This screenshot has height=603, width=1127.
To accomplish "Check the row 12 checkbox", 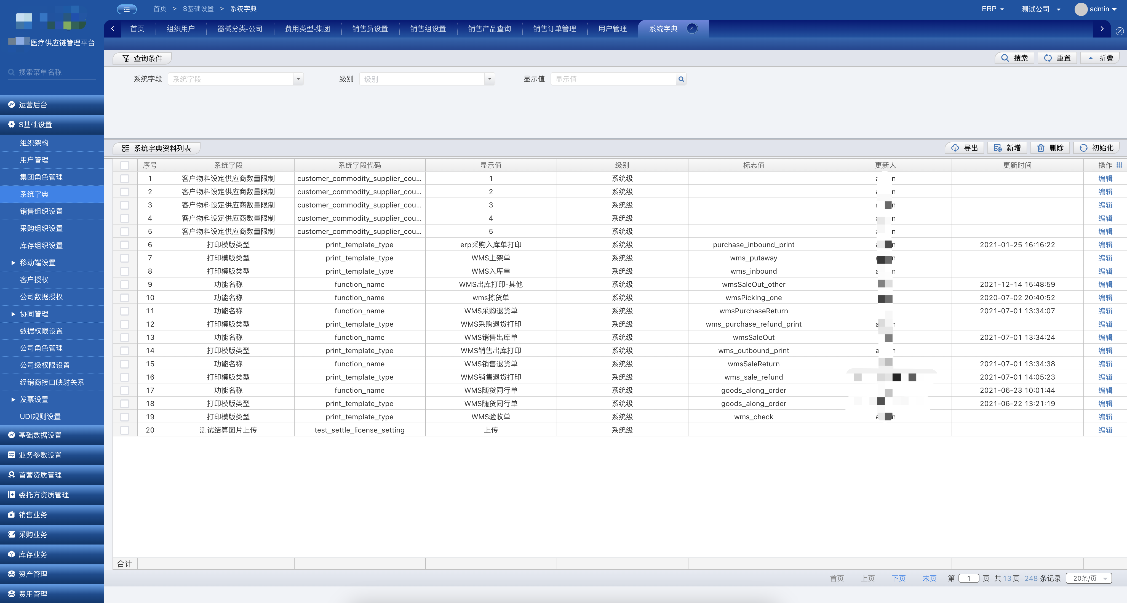I will pyautogui.click(x=125, y=324).
